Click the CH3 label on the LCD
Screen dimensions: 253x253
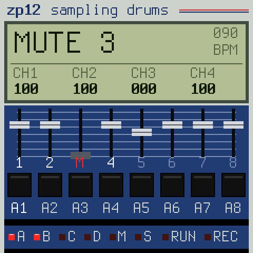[143, 73]
